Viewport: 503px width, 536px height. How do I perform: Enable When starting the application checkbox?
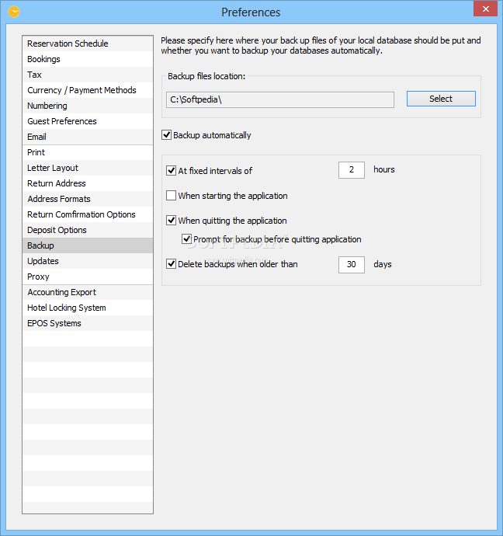tap(171, 195)
